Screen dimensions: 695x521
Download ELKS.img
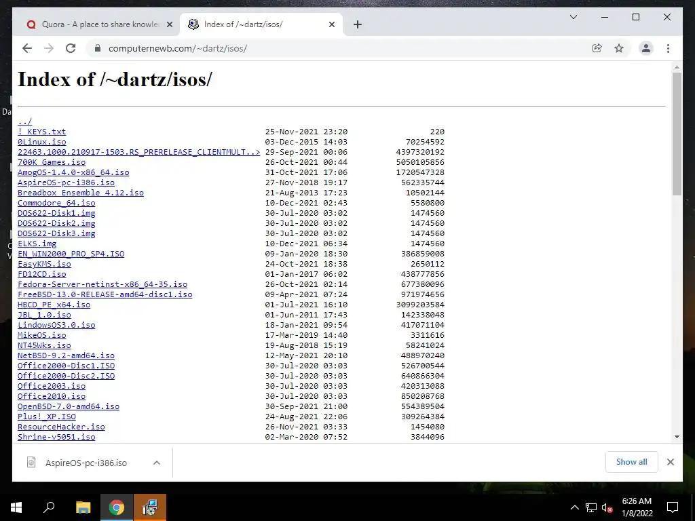click(37, 244)
